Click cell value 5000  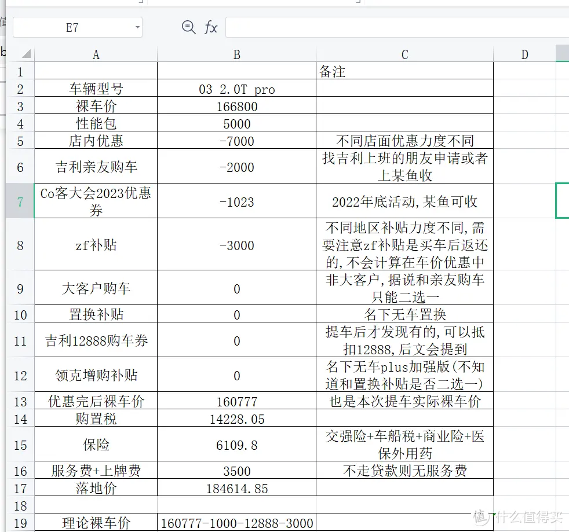pyautogui.click(x=236, y=123)
